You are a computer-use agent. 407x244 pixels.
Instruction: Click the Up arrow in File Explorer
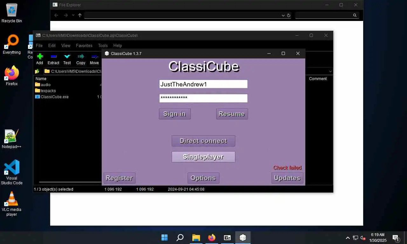(80, 15)
